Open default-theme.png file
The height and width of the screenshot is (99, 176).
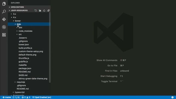(x=28, y=55)
